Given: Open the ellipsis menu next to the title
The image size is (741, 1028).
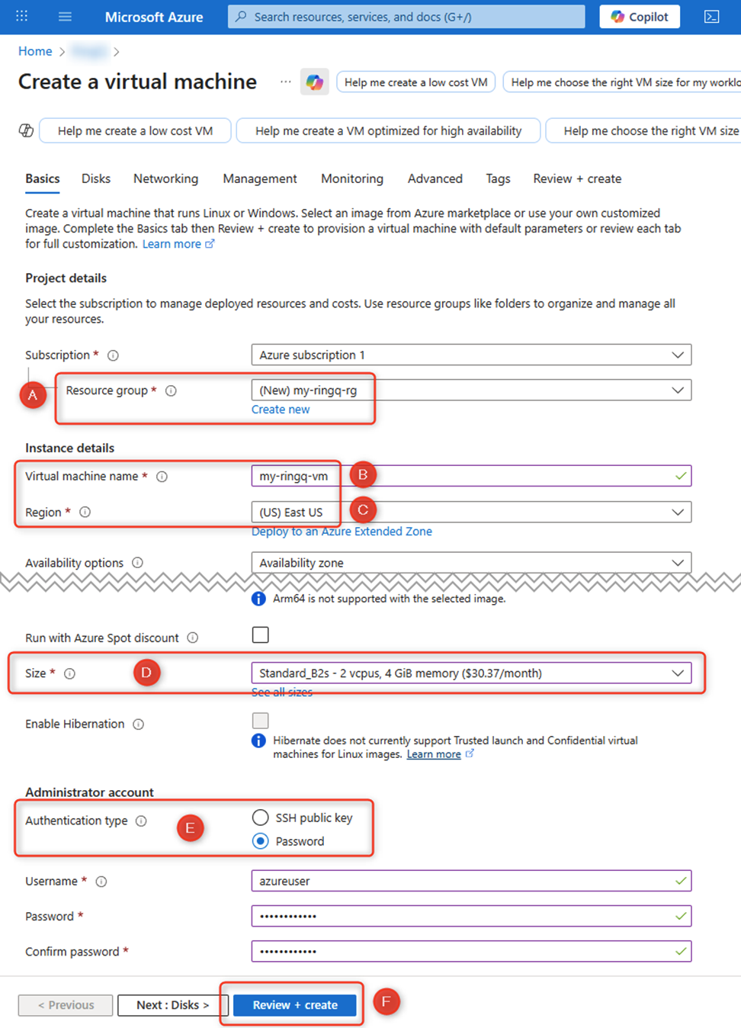Looking at the screenshot, I should click(285, 83).
